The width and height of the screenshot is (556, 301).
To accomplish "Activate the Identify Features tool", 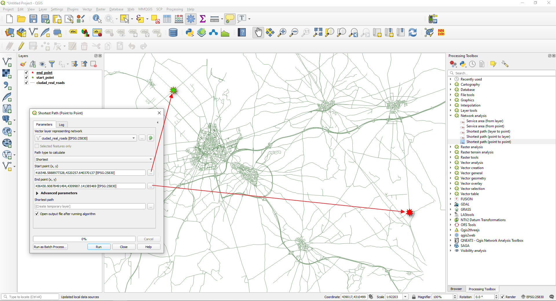I will click(97, 19).
